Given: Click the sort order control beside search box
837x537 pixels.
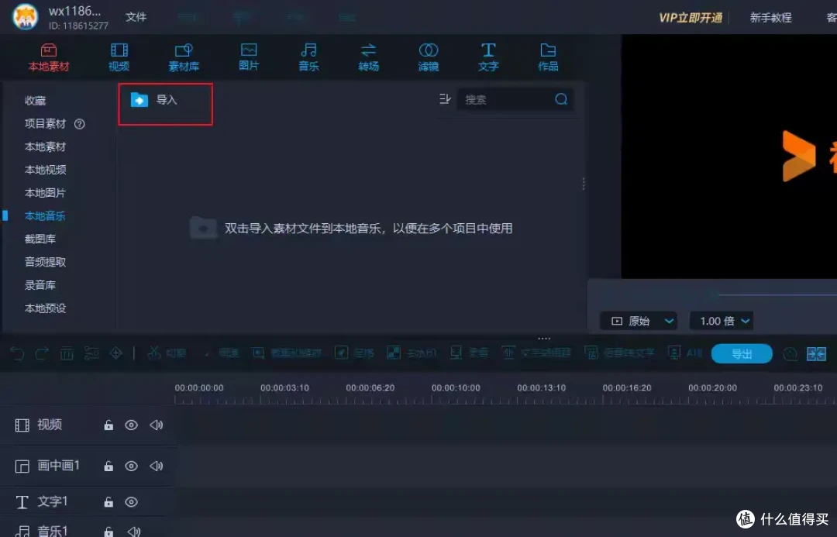Looking at the screenshot, I should tap(444, 99).
